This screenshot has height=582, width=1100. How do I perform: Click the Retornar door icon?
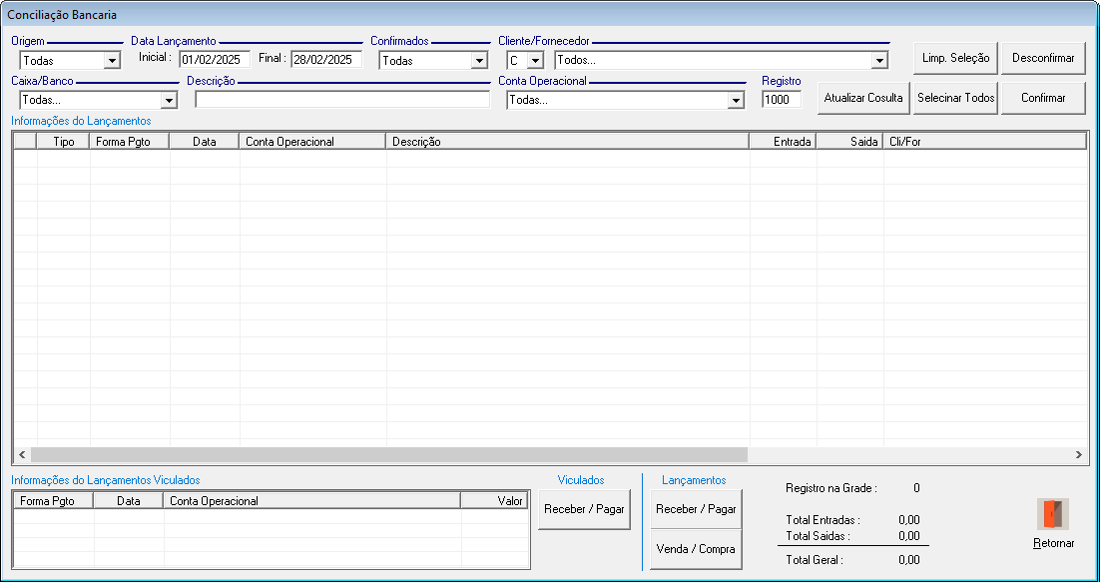pos(1053,515)
